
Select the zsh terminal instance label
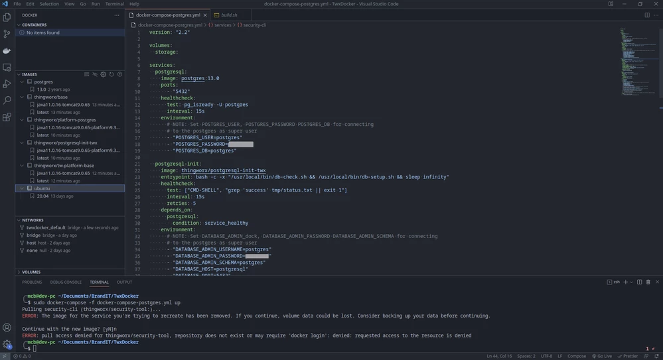point(613,282)
